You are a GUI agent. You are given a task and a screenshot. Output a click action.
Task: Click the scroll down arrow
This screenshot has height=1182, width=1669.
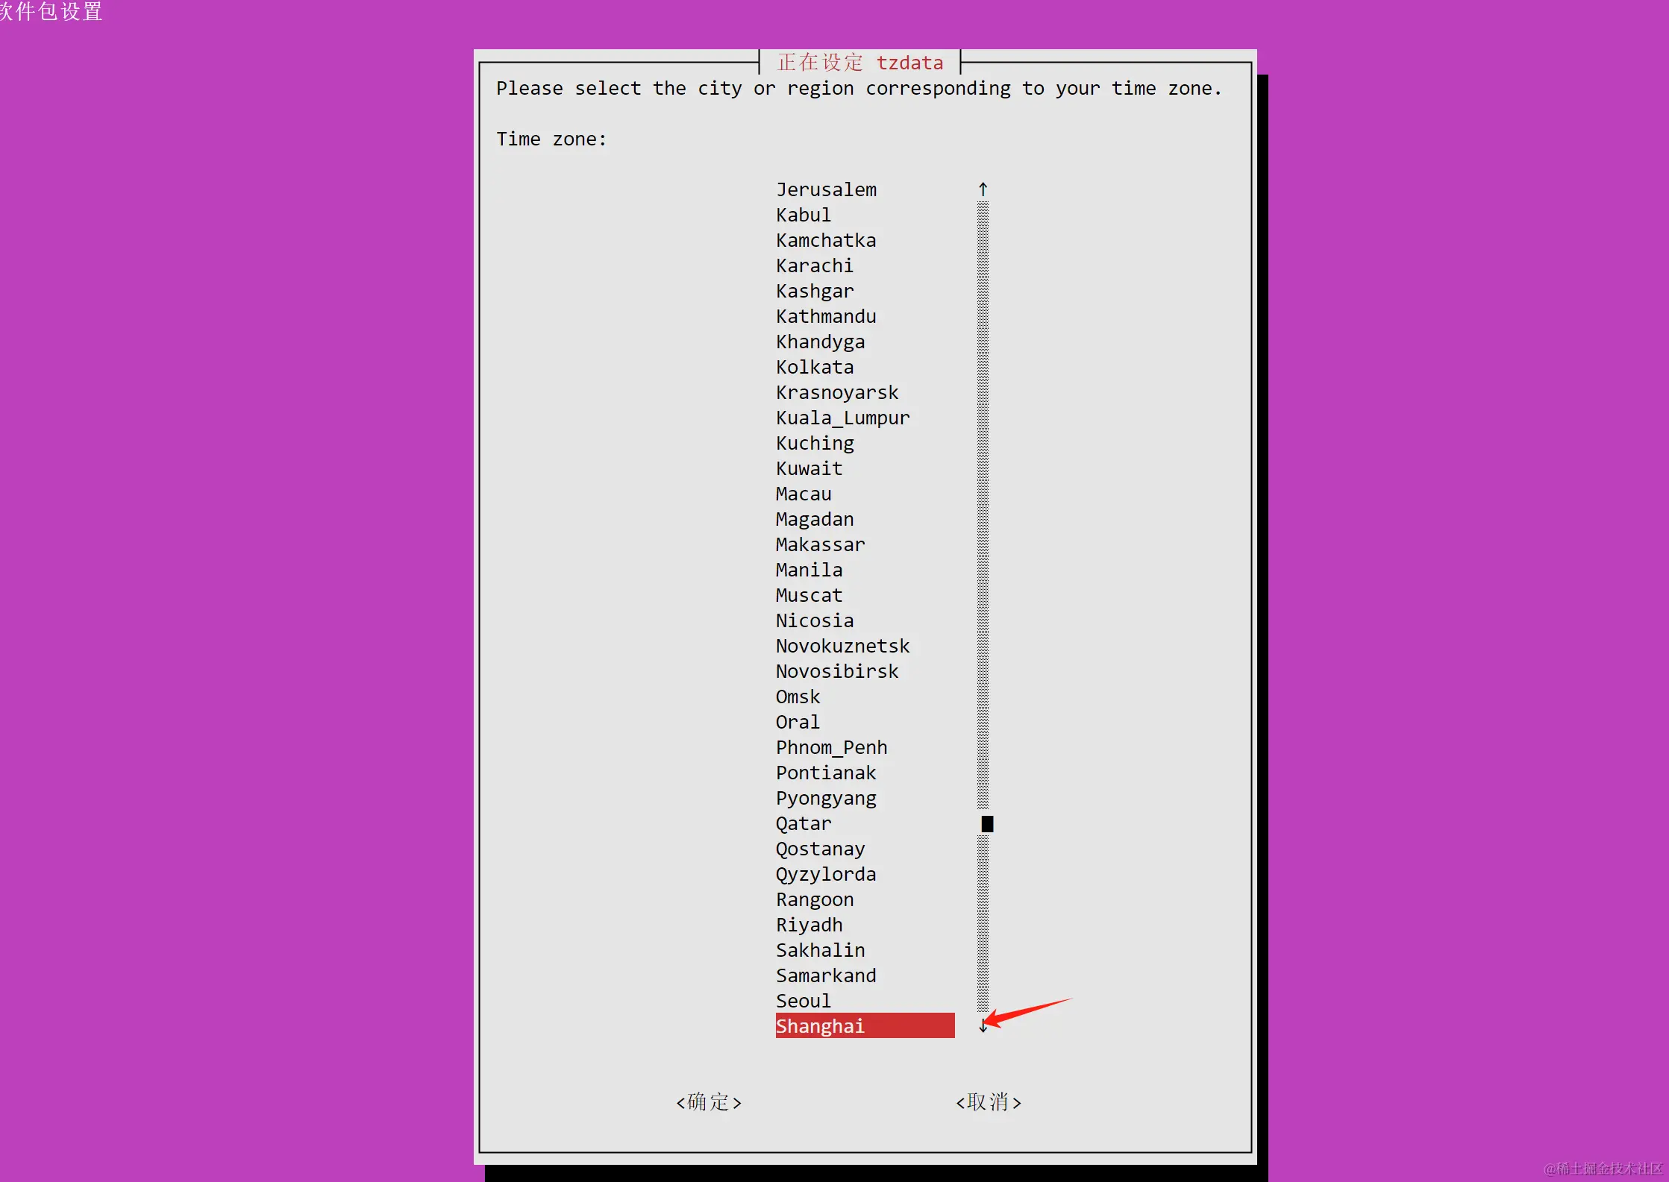(983, 1027)
